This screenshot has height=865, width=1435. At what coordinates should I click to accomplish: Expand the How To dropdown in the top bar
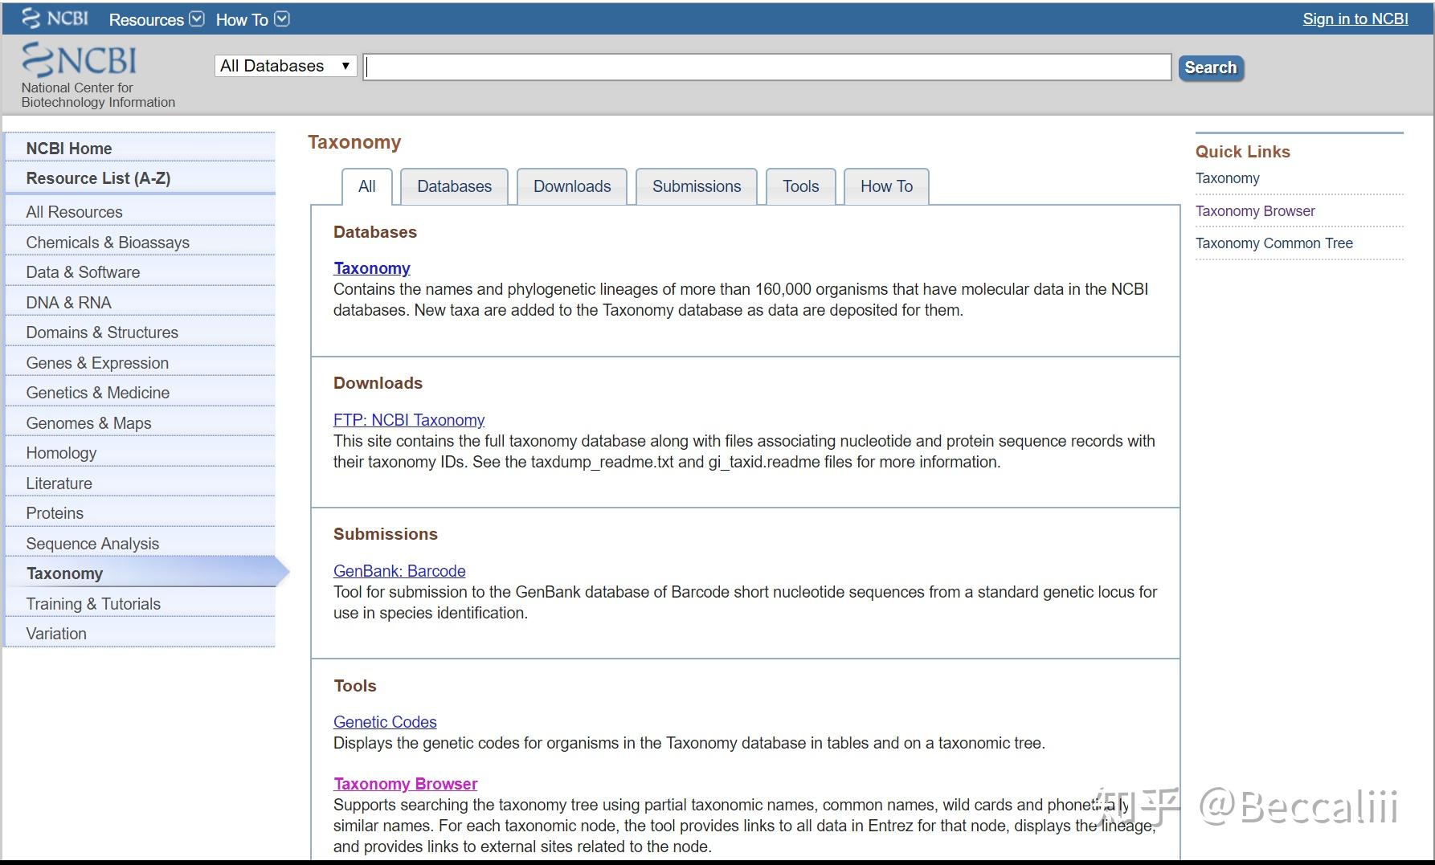pos(251,18)
